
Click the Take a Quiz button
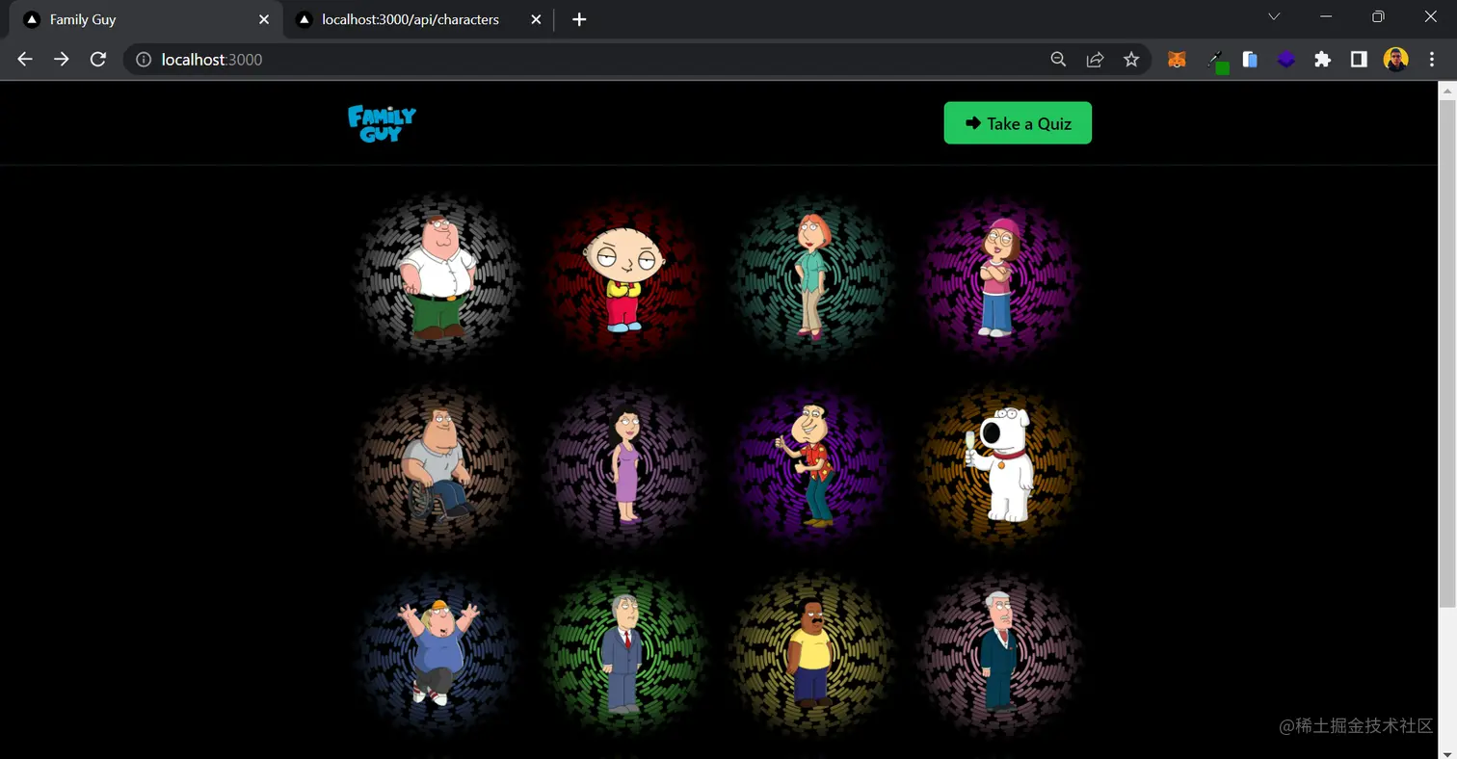[1018, 123]
